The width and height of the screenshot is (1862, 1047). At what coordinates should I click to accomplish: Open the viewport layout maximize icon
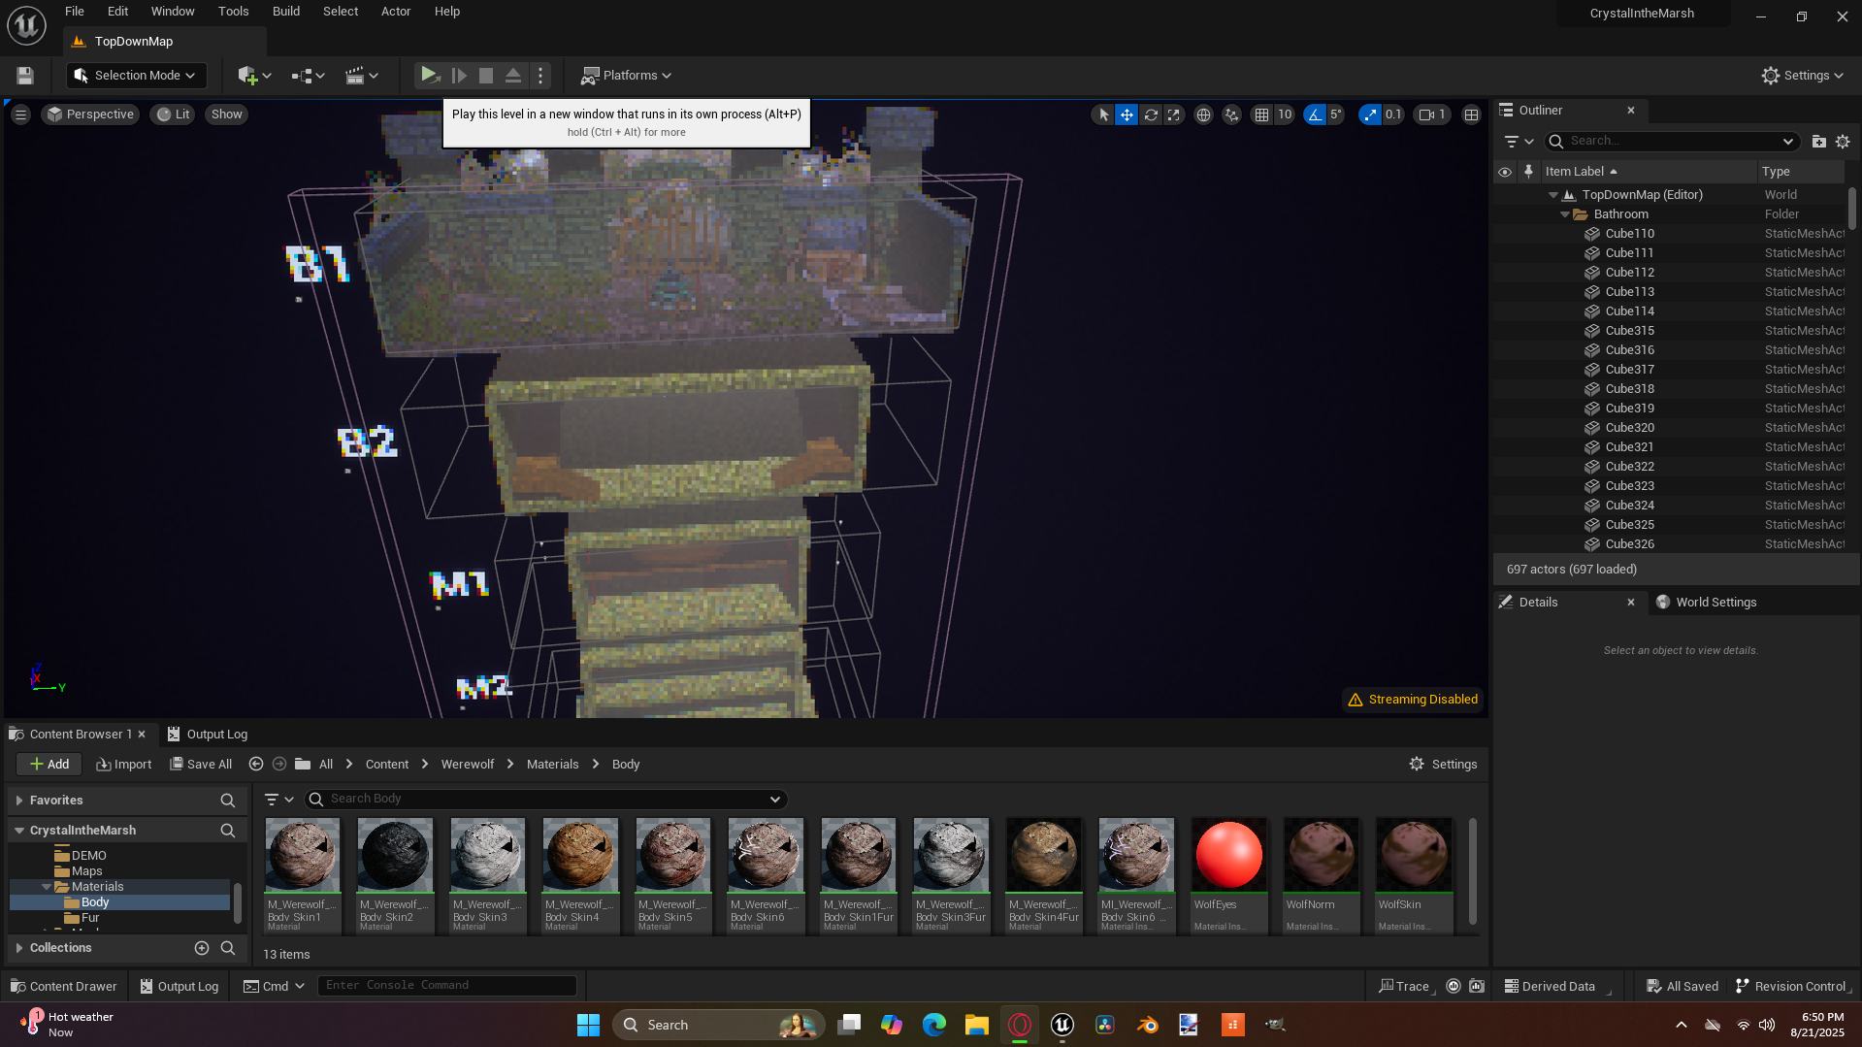tap(1471, 115)
